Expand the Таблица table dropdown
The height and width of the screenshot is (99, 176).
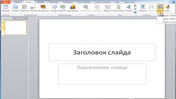coord(5,12)
